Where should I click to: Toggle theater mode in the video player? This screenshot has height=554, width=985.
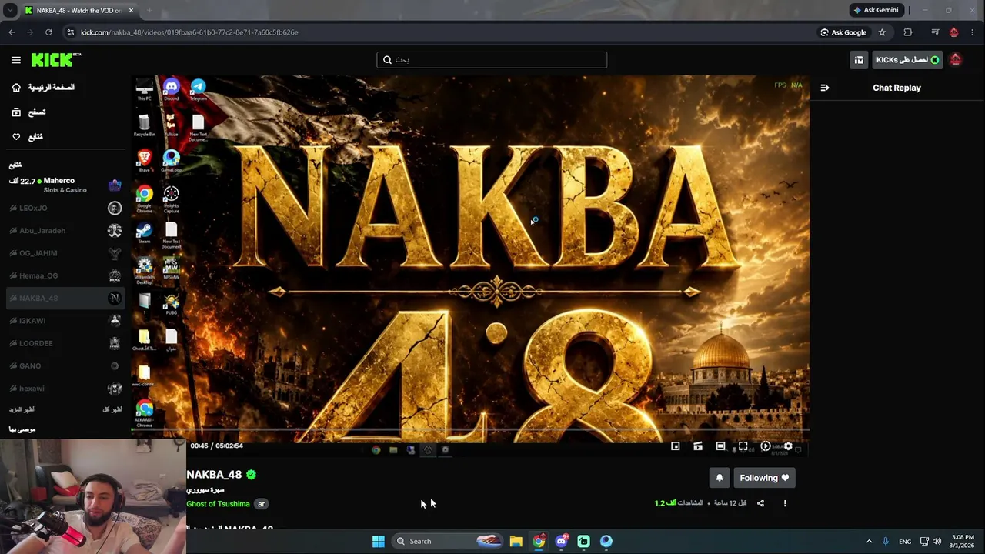[x=720, y=446]
